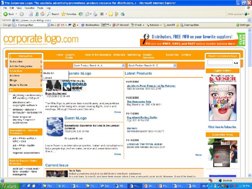Open the Address bar dropdown arrow
252x189 pixels.
249,20
